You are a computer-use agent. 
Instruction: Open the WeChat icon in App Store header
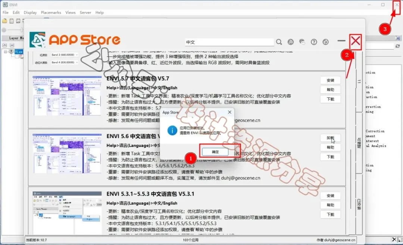(x=302, y=42)
